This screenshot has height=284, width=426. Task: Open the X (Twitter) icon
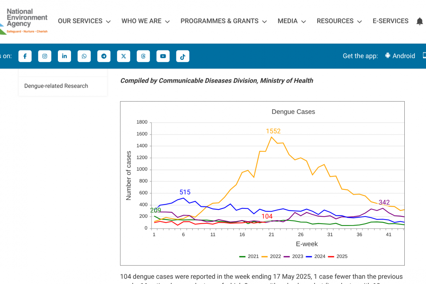(124, 56)
